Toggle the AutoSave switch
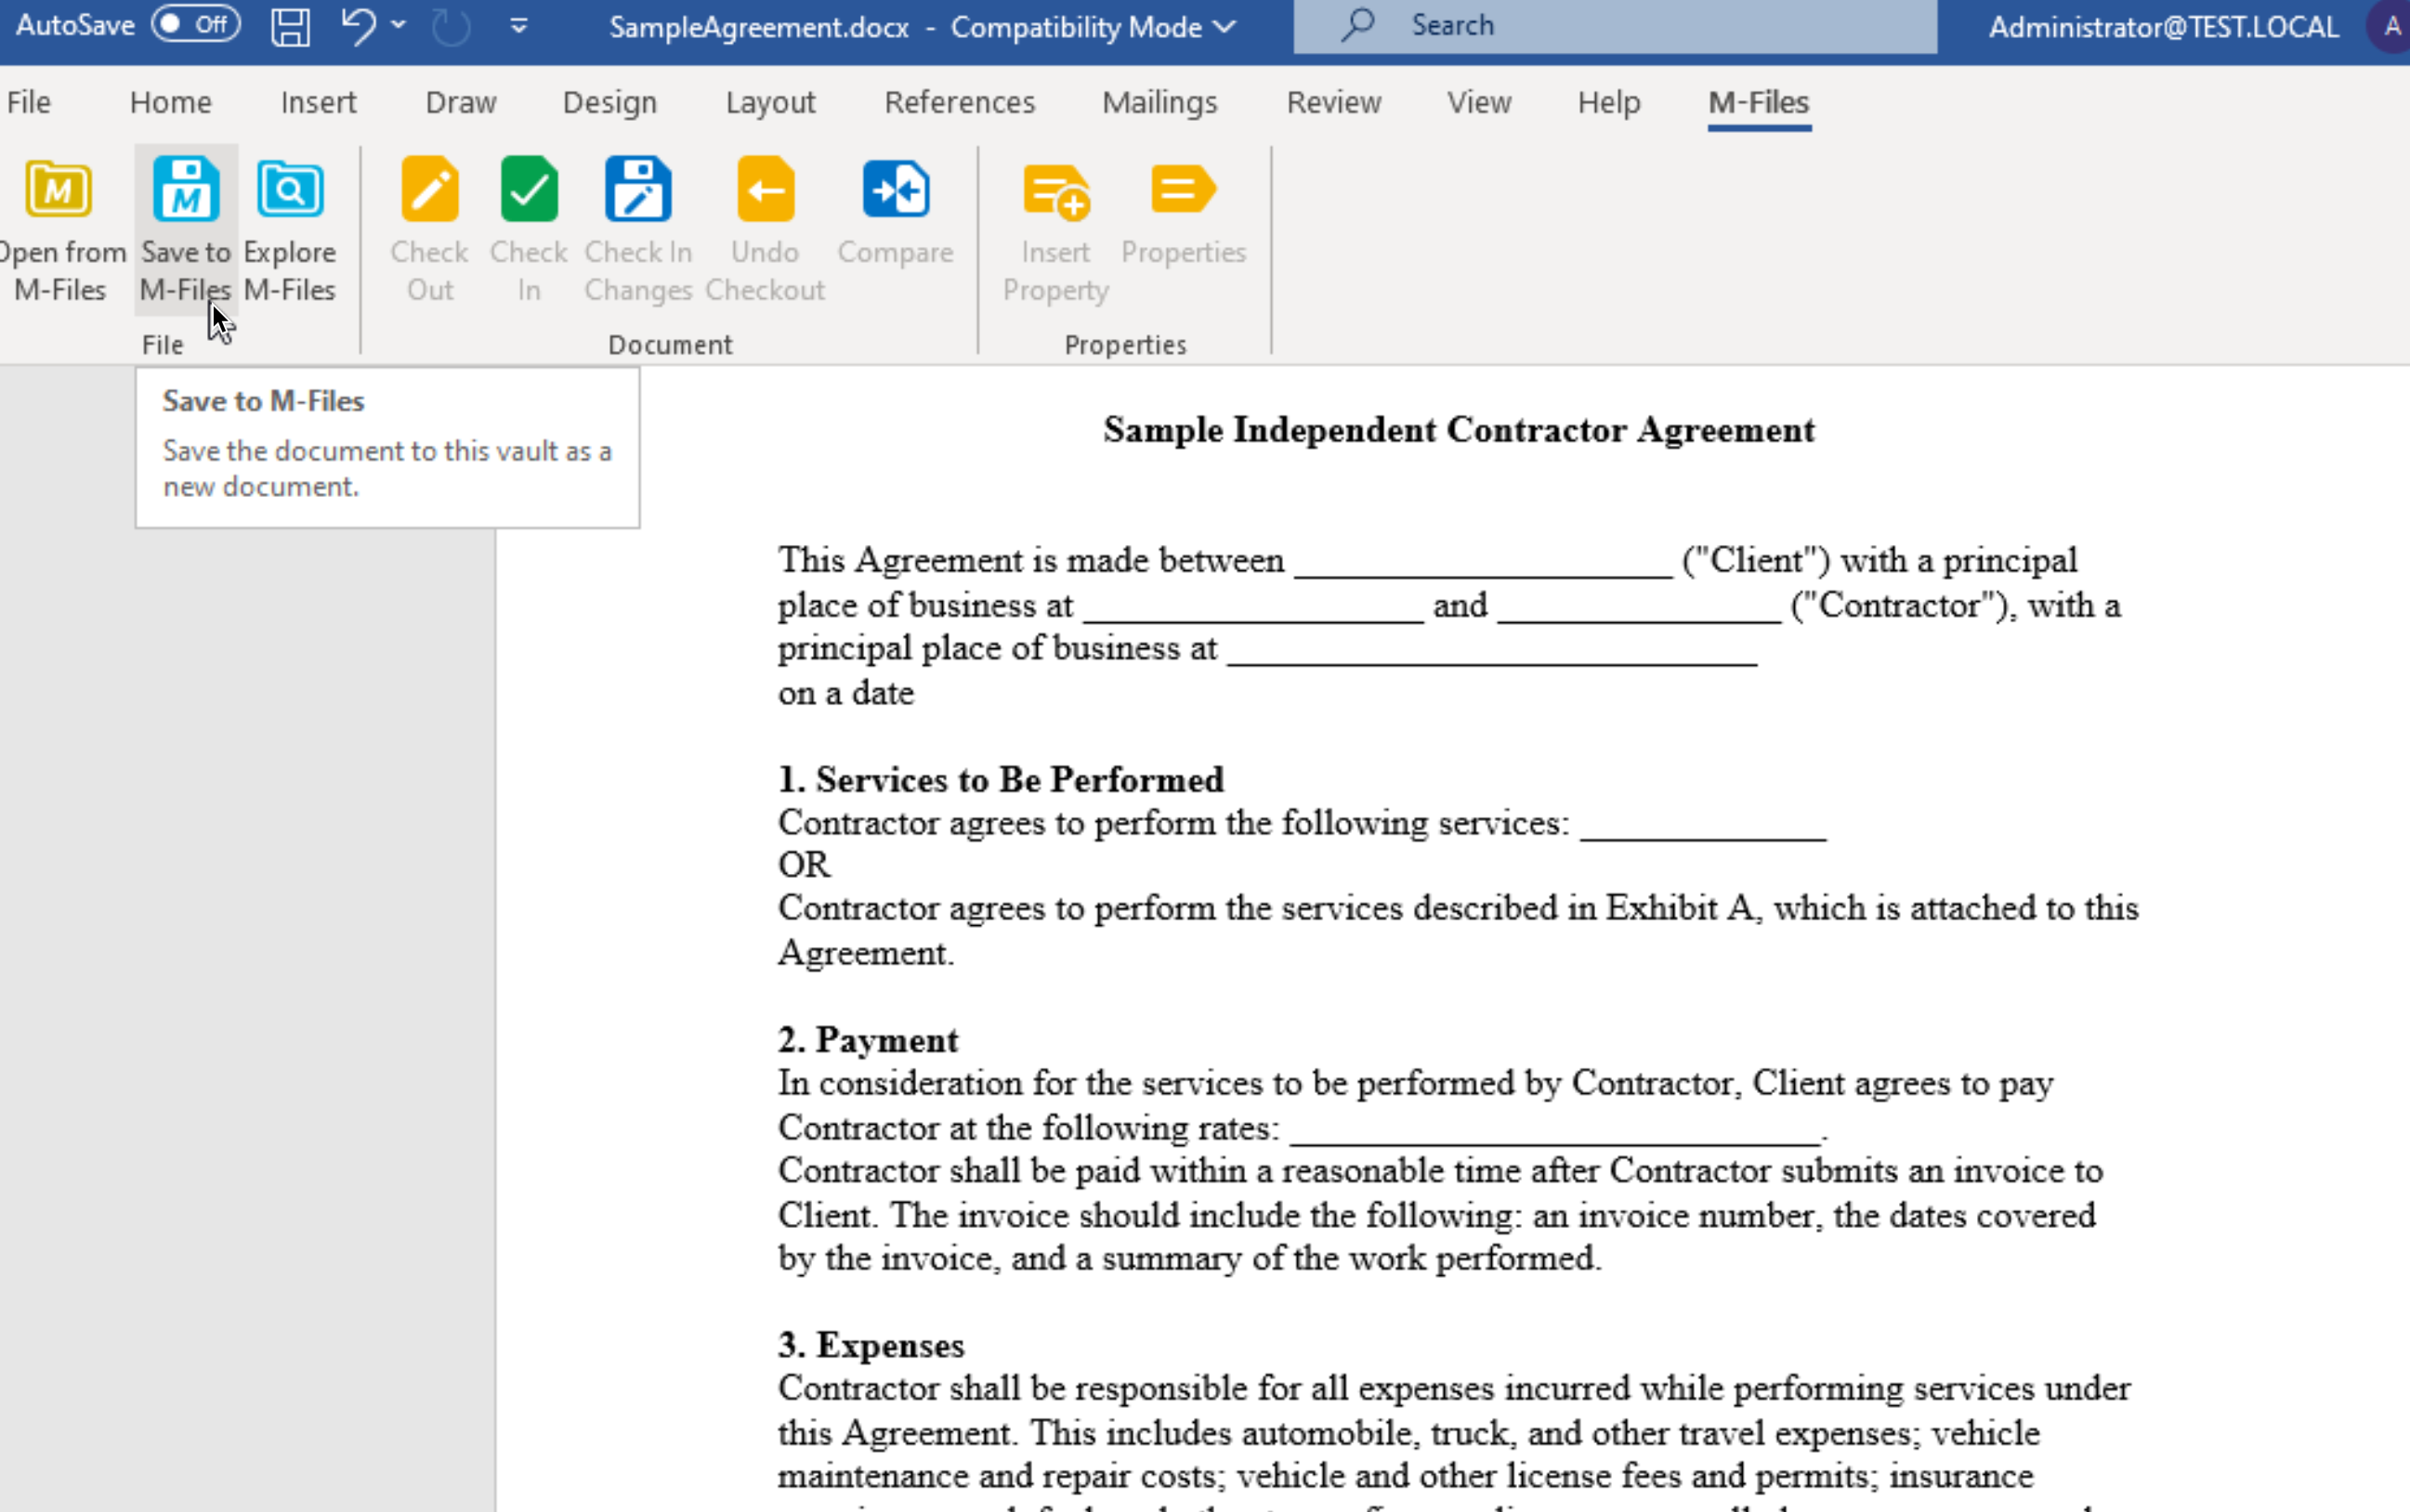2410x1512 pixels. tap(196, 24)
